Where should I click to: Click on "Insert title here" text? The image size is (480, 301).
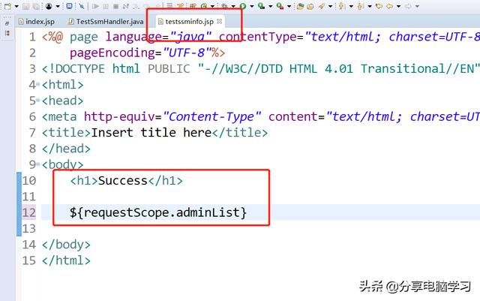tap(151, 133)
